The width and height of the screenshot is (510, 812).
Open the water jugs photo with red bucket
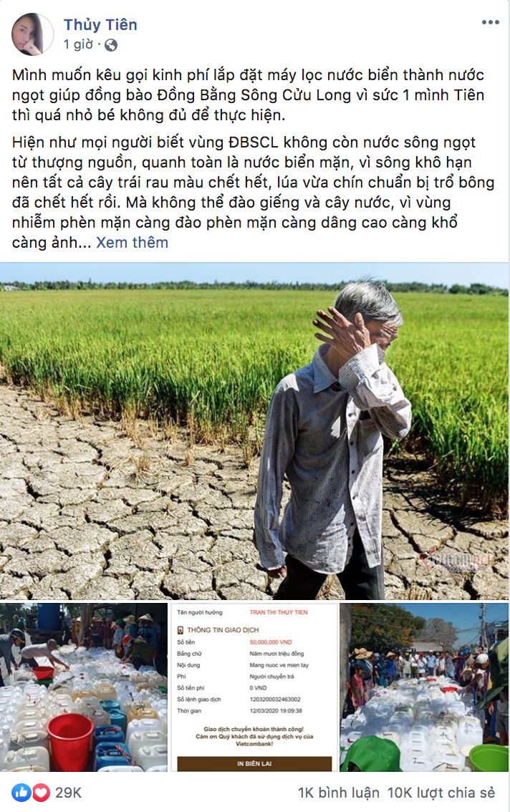coord(84,687)
